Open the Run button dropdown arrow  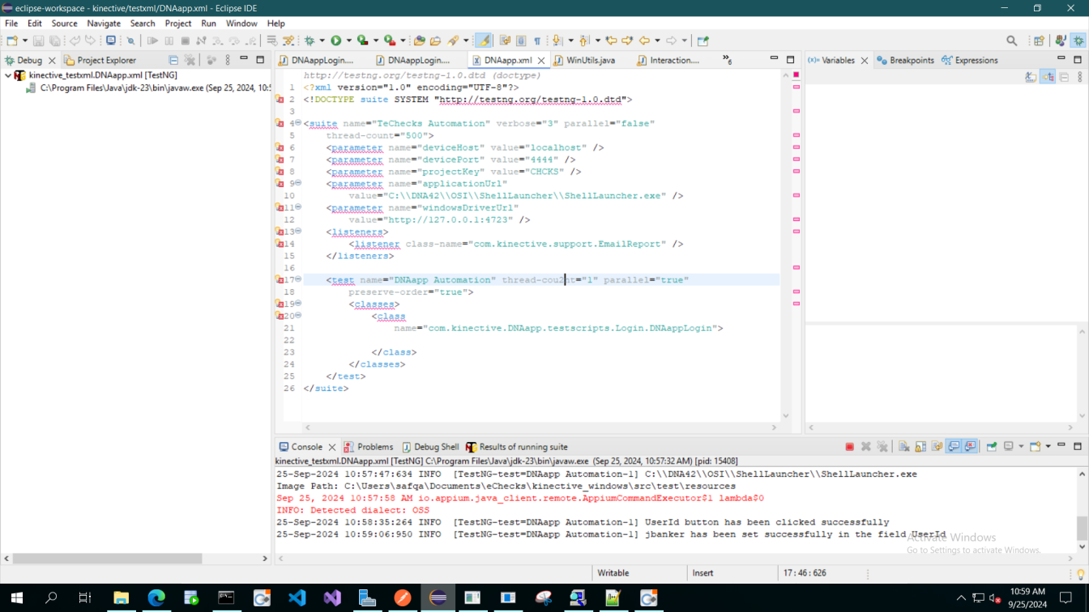[348, 40]
